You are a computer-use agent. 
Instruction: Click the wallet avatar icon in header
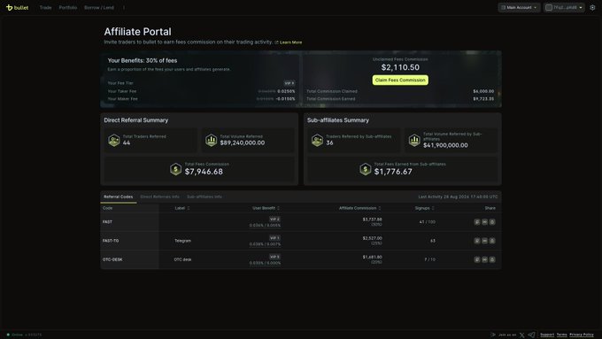(x=549, y=7)
